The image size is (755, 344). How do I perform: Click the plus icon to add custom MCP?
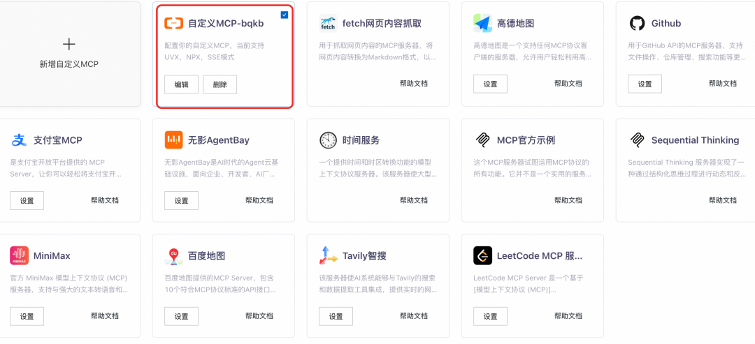click(x=69, y=45)
